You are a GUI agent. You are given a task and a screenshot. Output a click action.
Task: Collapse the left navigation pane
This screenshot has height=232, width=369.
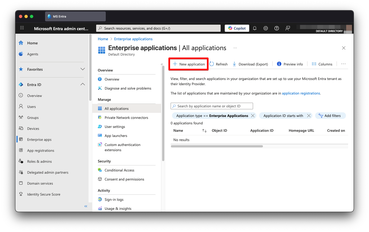[x=85, y=206]
